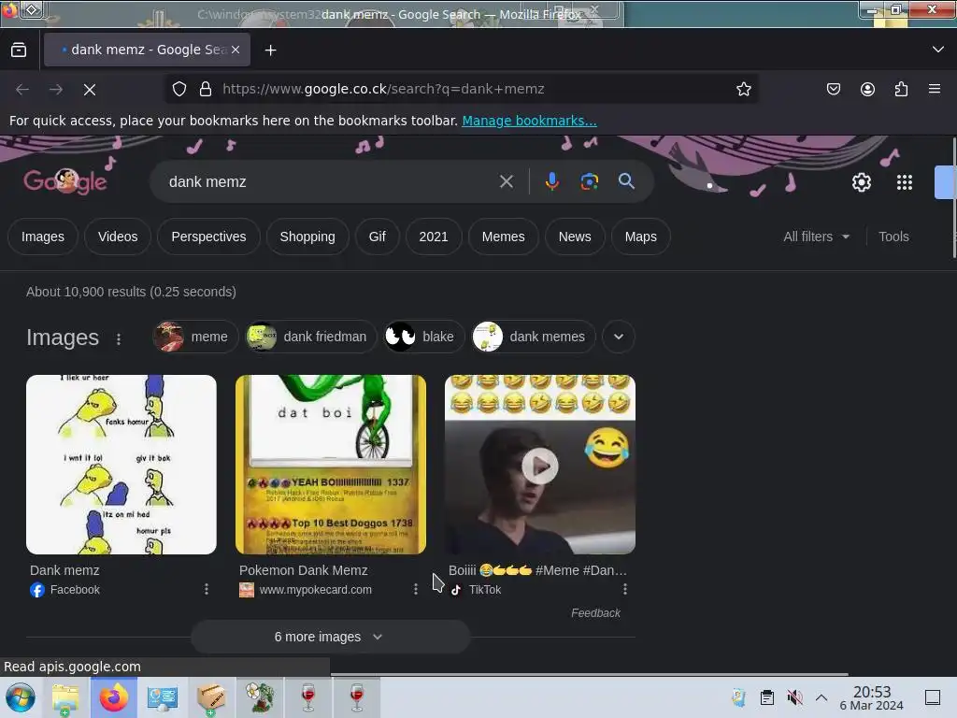Open the Firefox account icon
This screenshot has width=957, height=718.
tap(867, 89)
